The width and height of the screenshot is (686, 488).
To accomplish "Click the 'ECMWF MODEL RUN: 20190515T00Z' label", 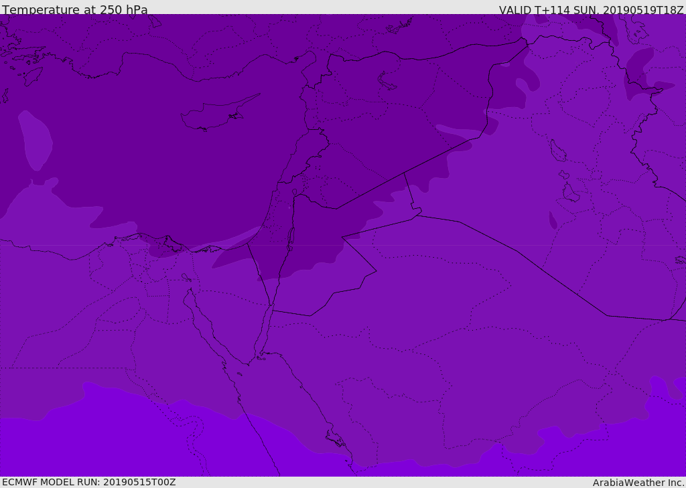I will [x=89, y=482].
